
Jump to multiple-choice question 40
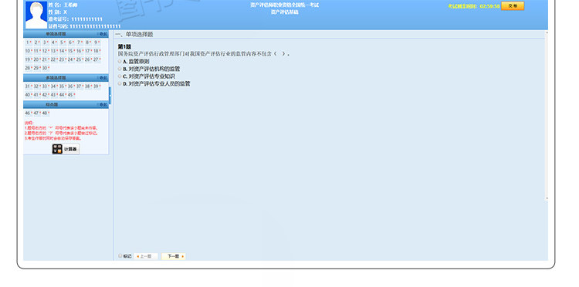28,95
